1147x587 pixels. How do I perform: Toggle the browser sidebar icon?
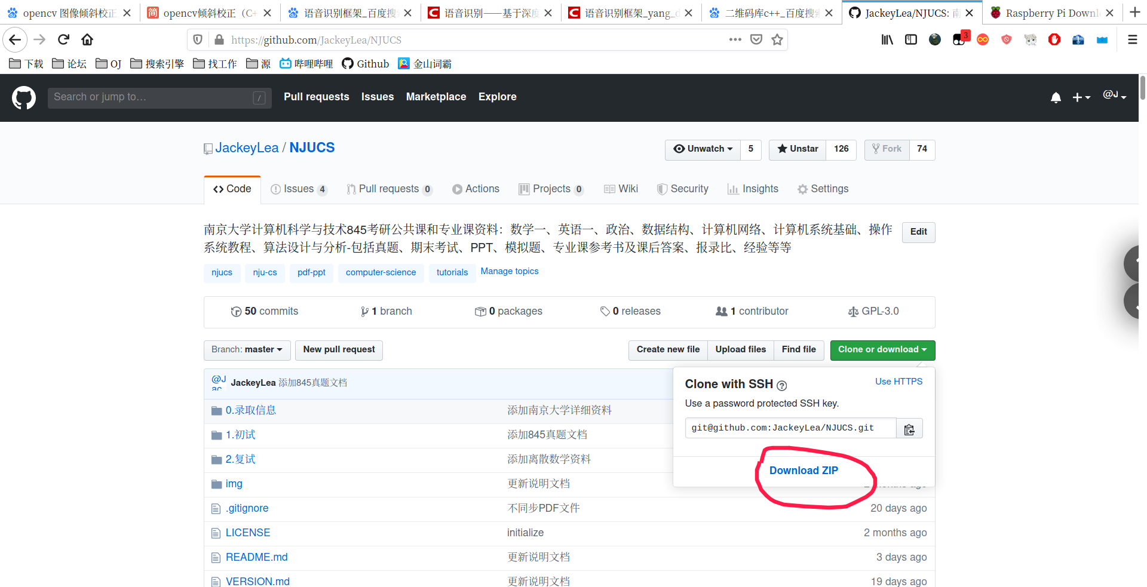(x=911, y=40)
